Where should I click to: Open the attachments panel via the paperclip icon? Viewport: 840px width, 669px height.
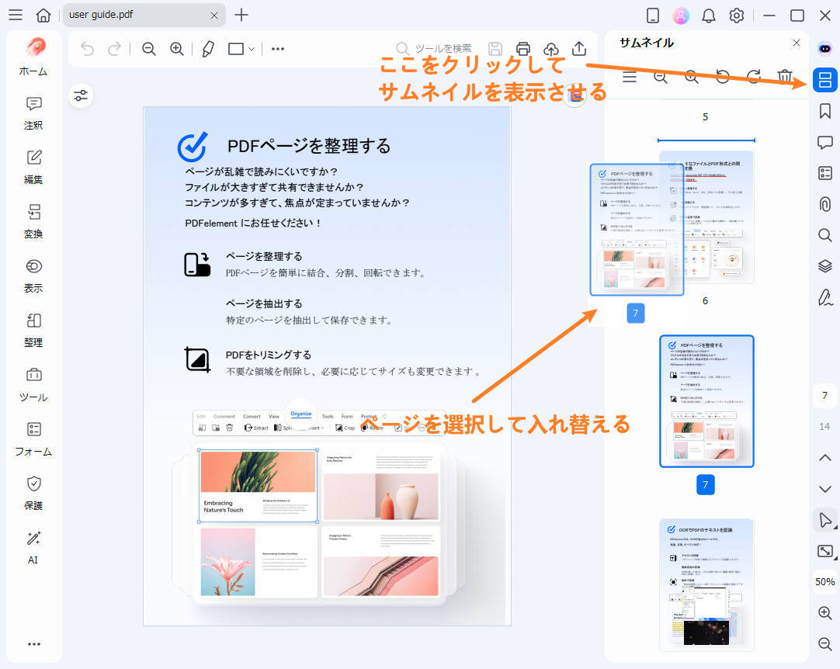824,204
